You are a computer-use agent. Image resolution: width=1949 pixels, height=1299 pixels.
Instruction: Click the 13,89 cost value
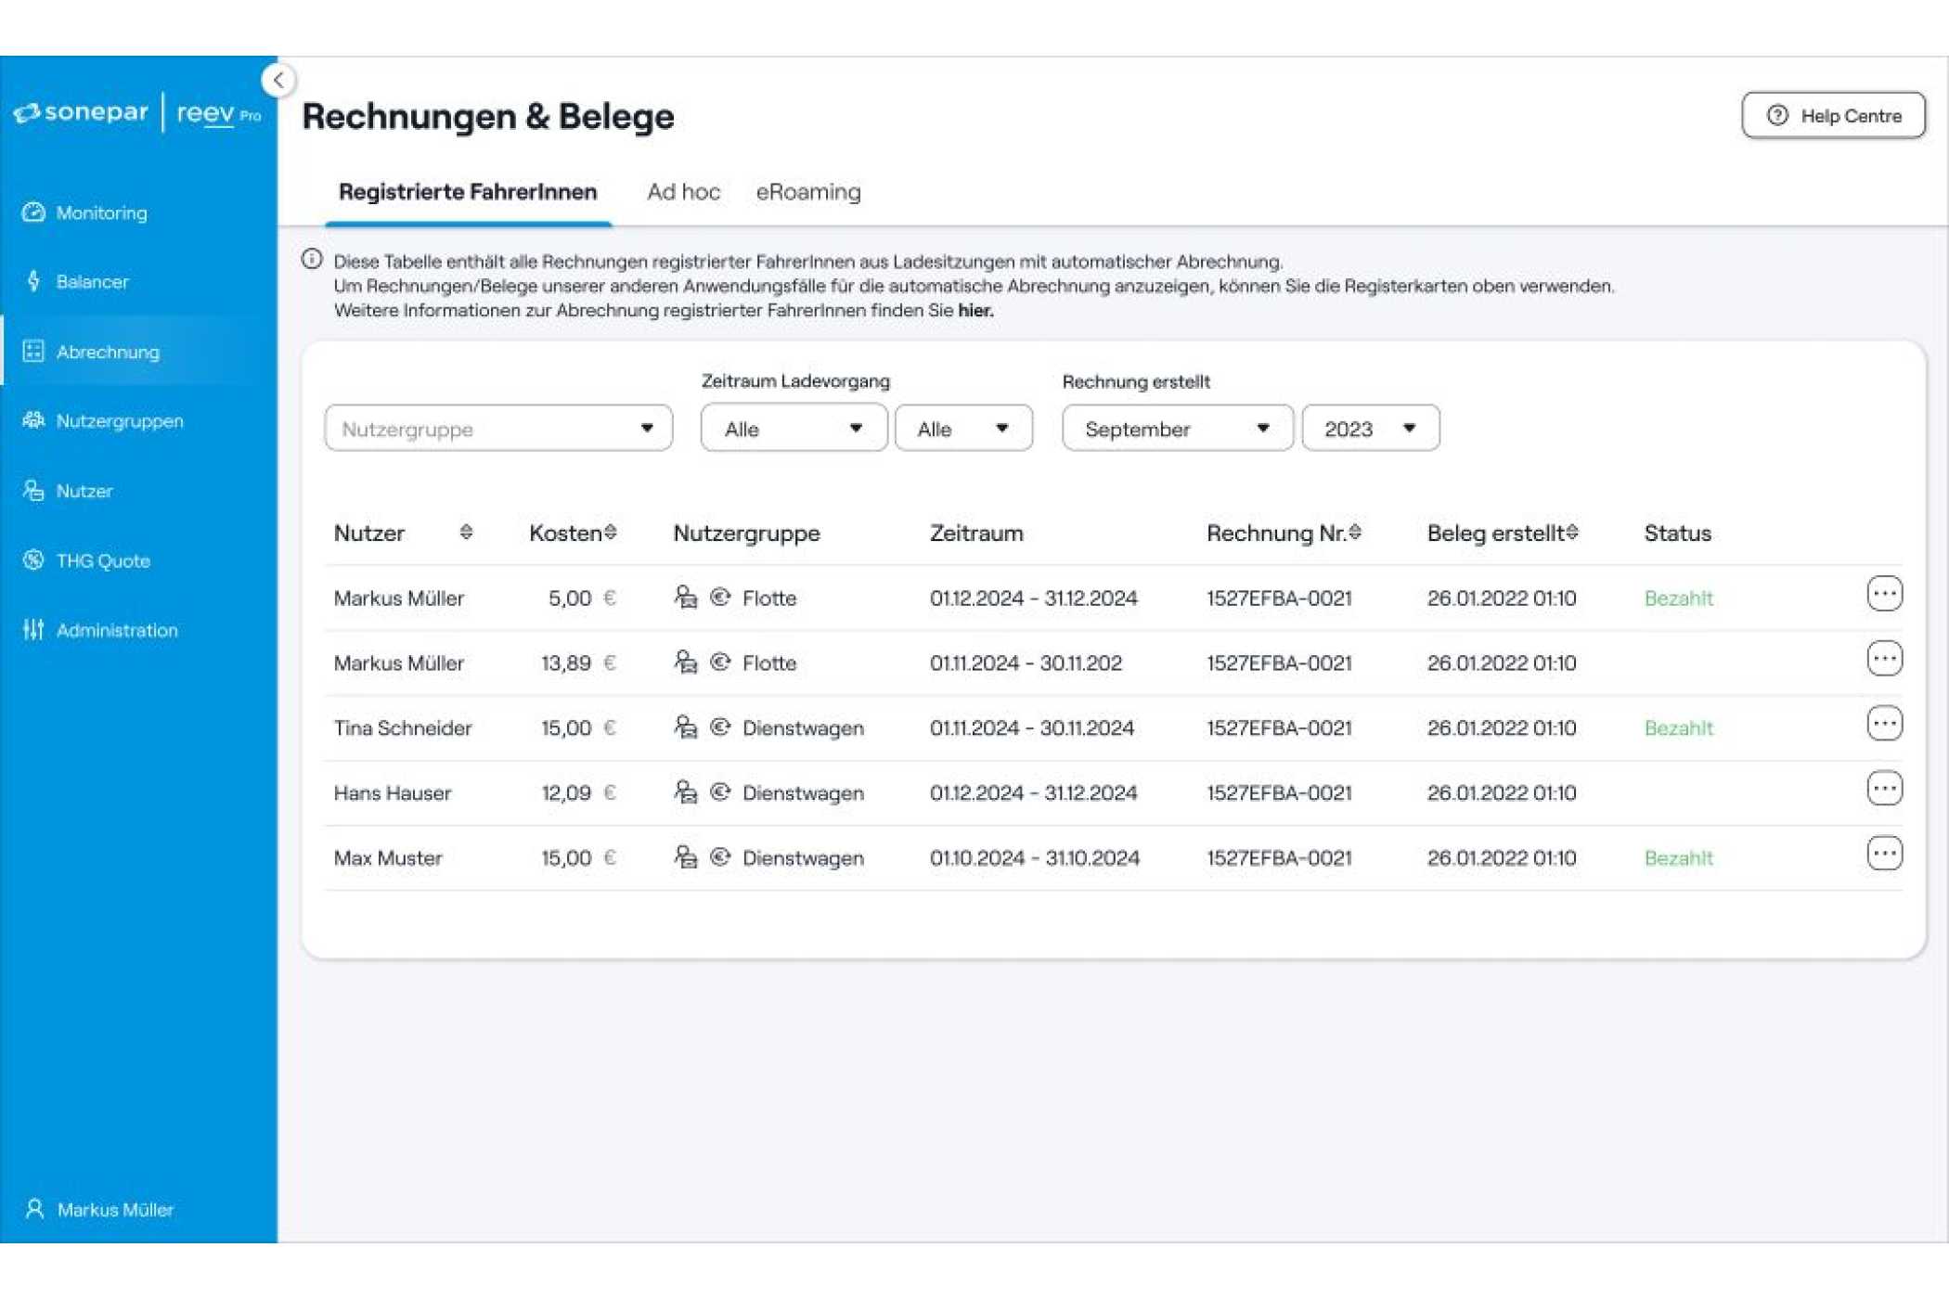[x=566, y=663]
